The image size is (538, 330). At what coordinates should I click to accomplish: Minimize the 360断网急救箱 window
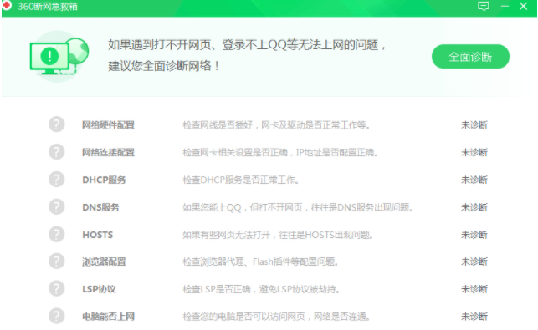(x=505, y=6)
